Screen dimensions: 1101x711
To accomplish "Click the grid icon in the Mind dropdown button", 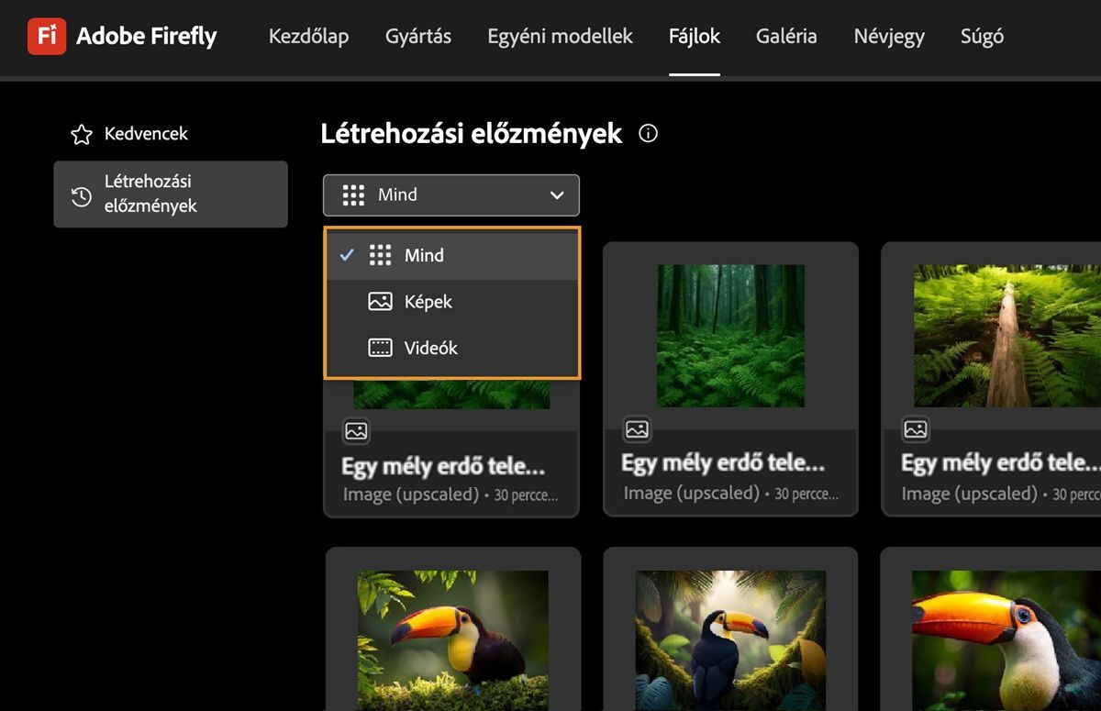I will [353, 194].
